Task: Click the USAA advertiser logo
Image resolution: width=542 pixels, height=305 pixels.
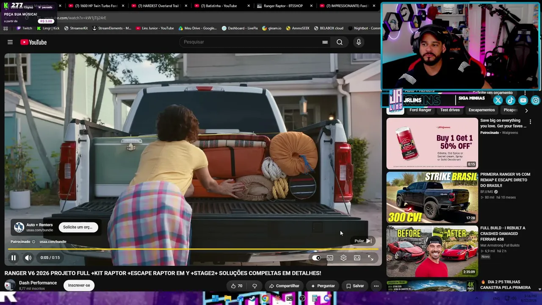Action: [x=19, y=227]
